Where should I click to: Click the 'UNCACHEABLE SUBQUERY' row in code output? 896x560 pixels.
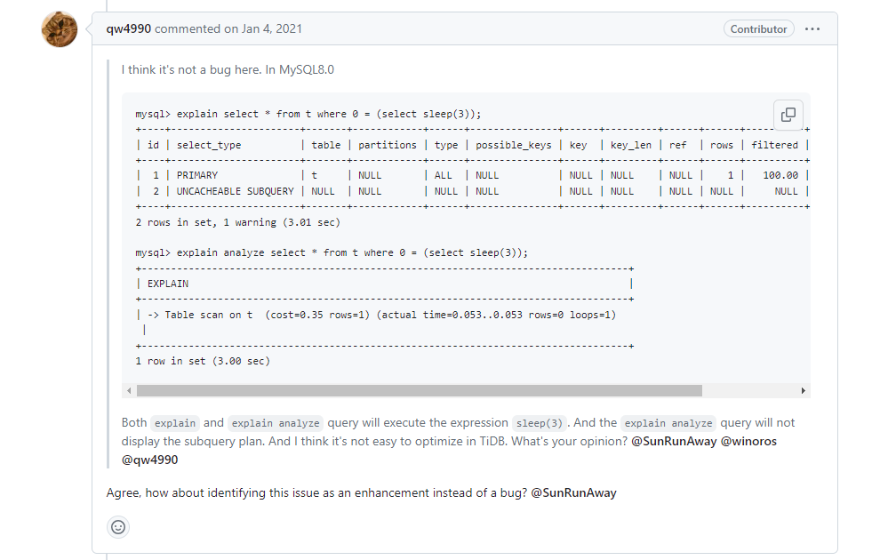235,191
